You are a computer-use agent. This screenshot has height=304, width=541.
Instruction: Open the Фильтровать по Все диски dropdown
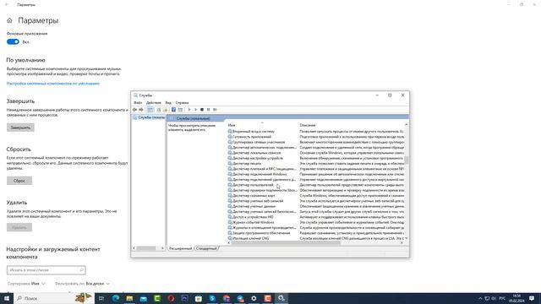click(x=82, y=284)
